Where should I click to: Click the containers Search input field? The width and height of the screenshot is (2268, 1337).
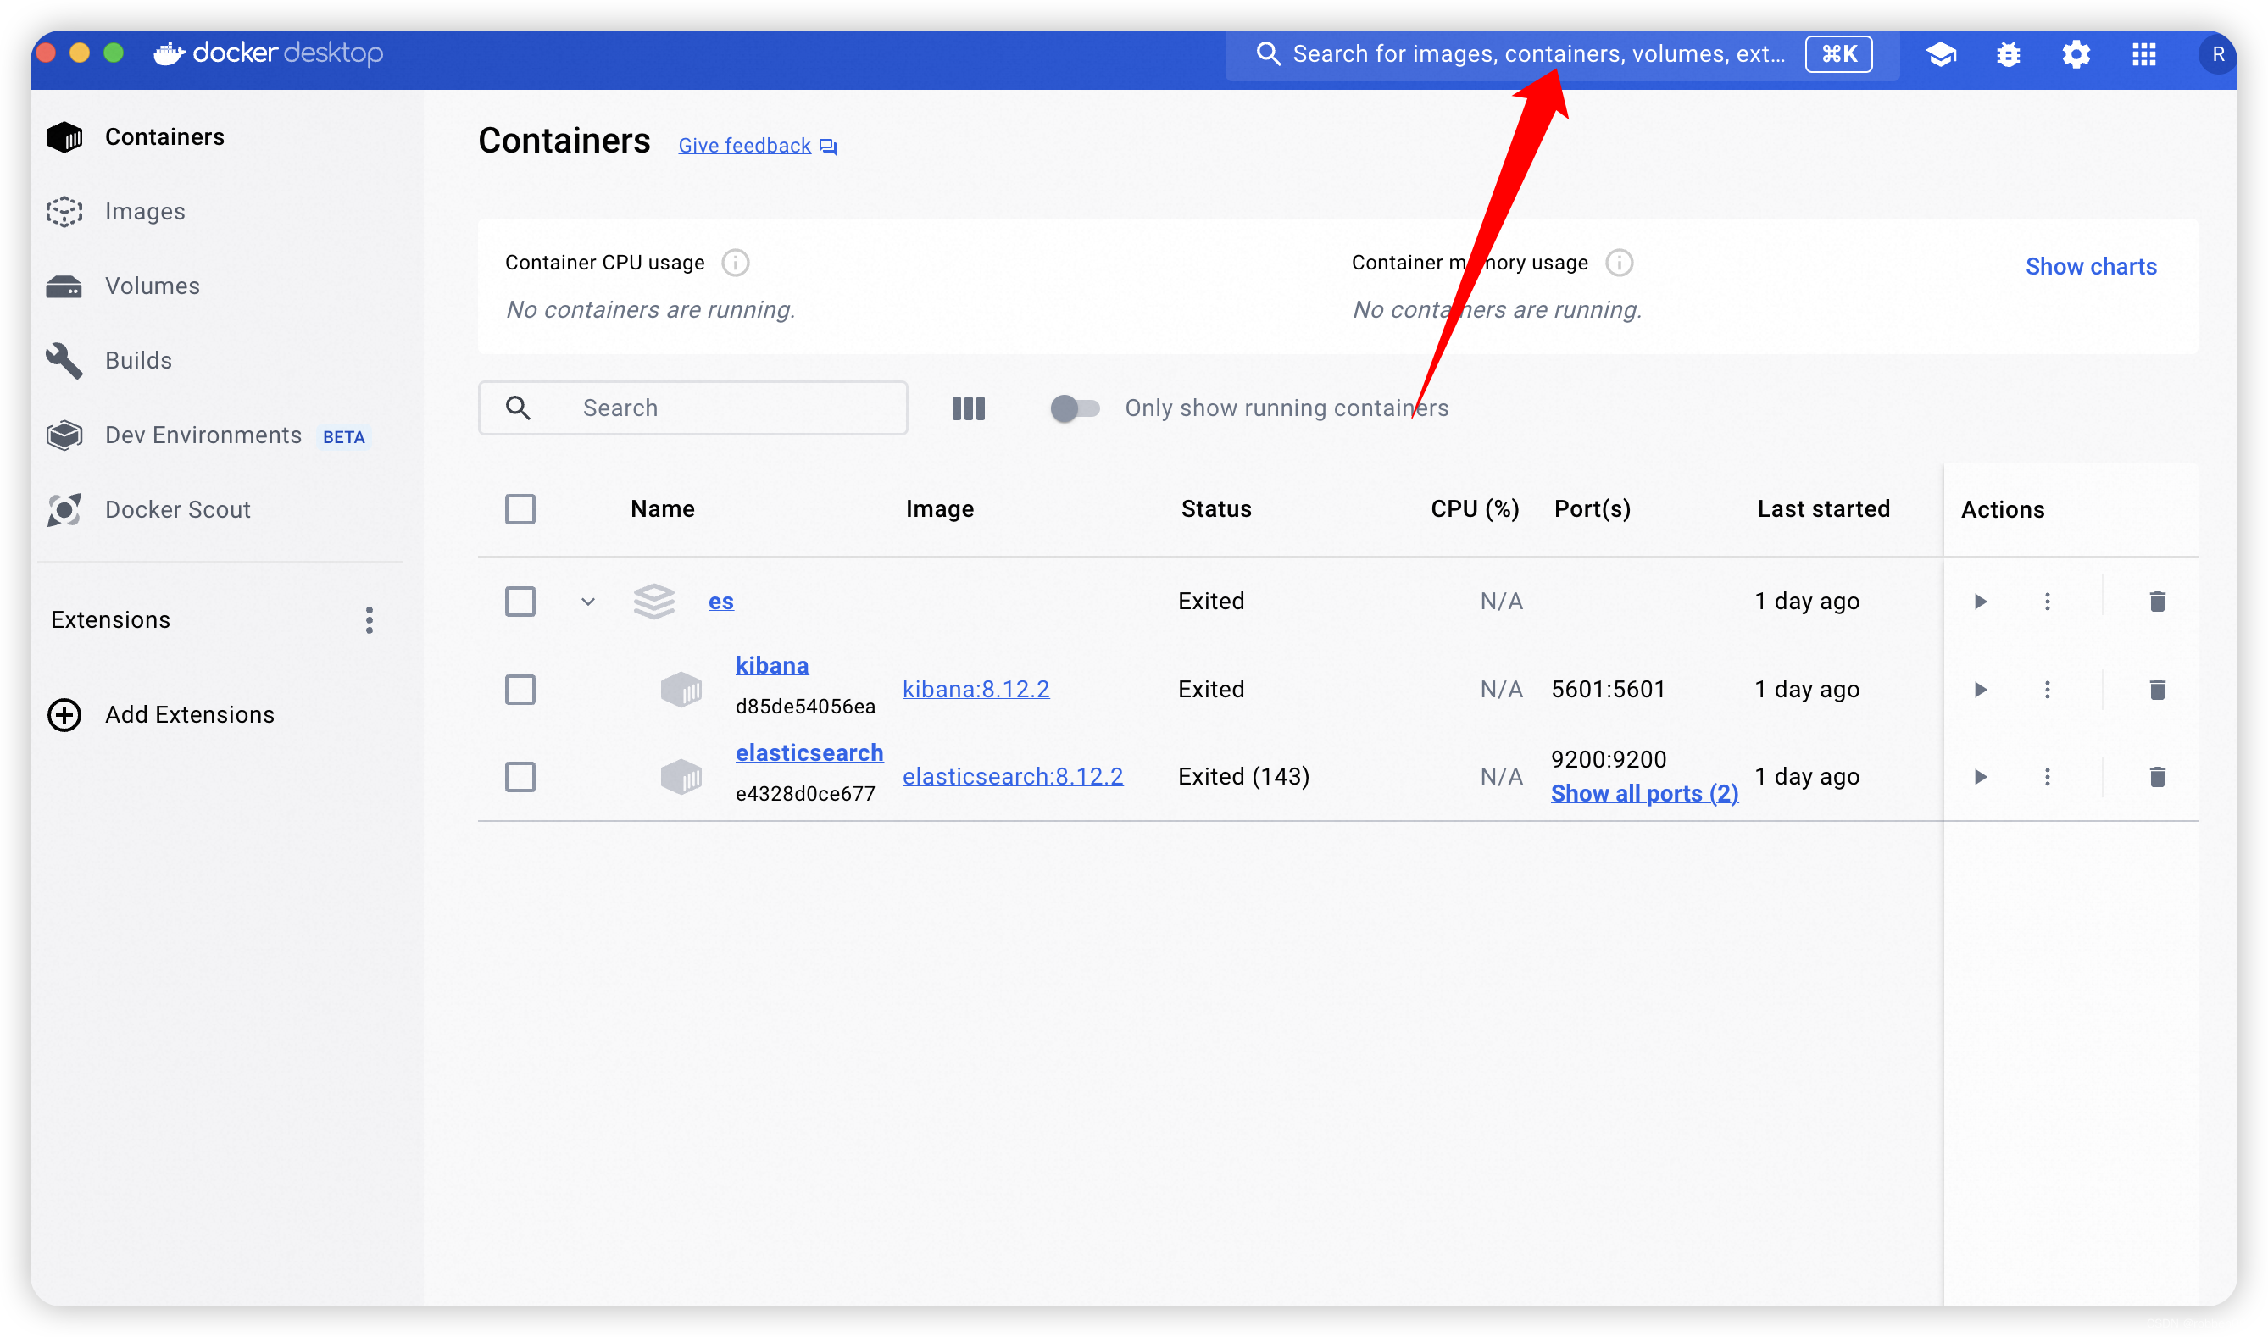point(692,408)
